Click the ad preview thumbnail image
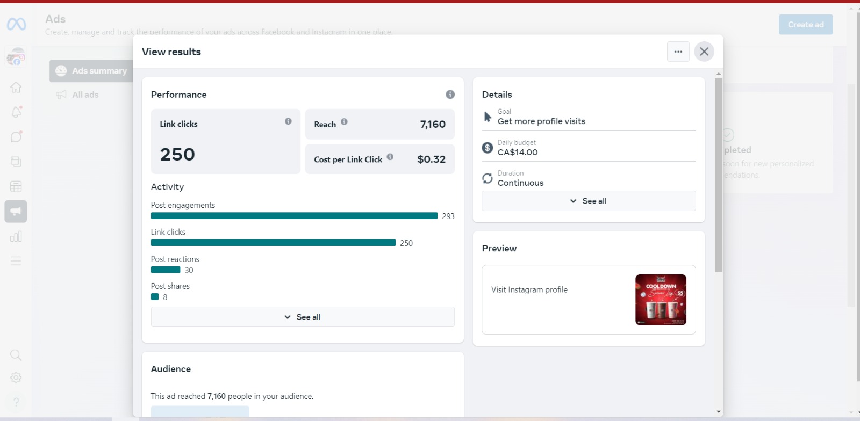The width and height of the screenshot is (860, 421). pos(661,300)
